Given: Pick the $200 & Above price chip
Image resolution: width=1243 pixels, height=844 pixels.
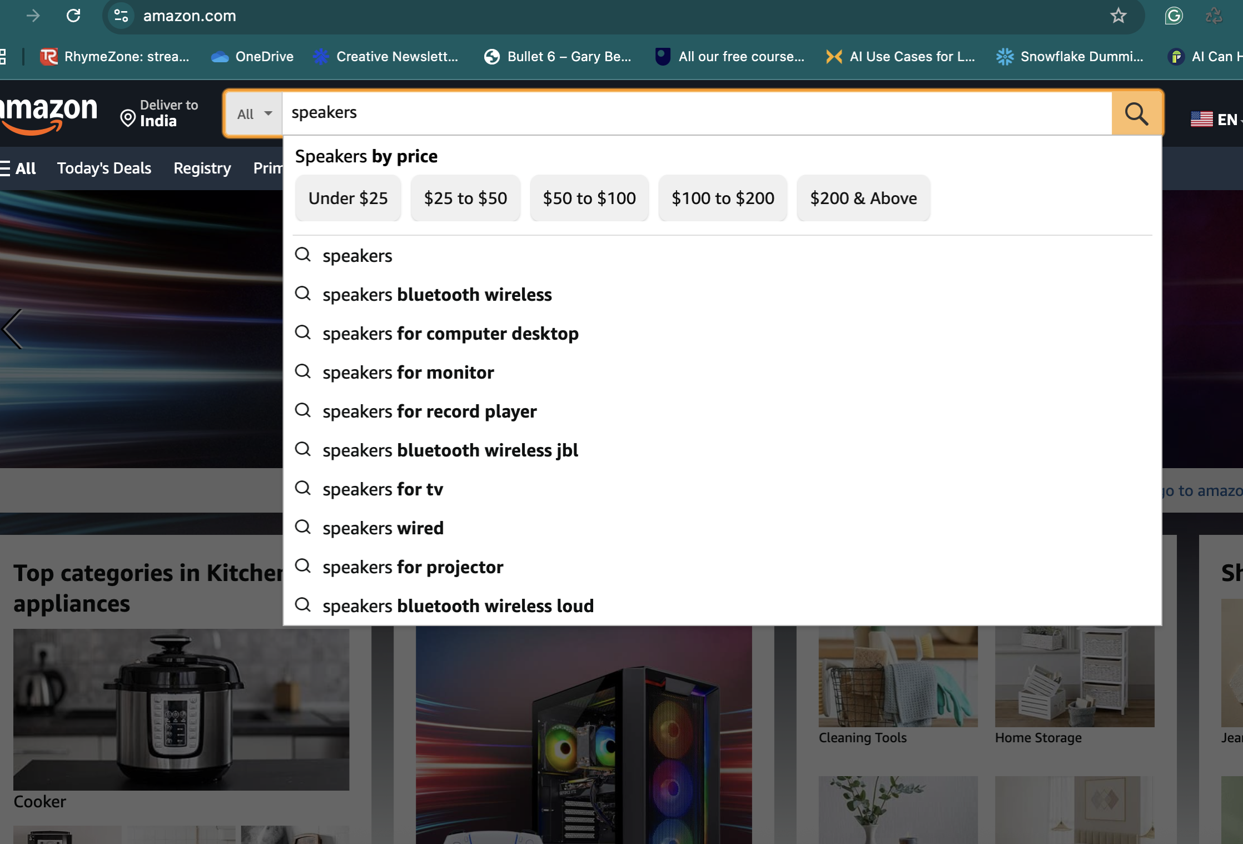Looking at the screenshot, I should [863, 198].
